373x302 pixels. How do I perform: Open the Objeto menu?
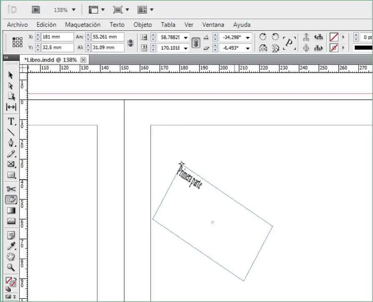pos(143,25)
